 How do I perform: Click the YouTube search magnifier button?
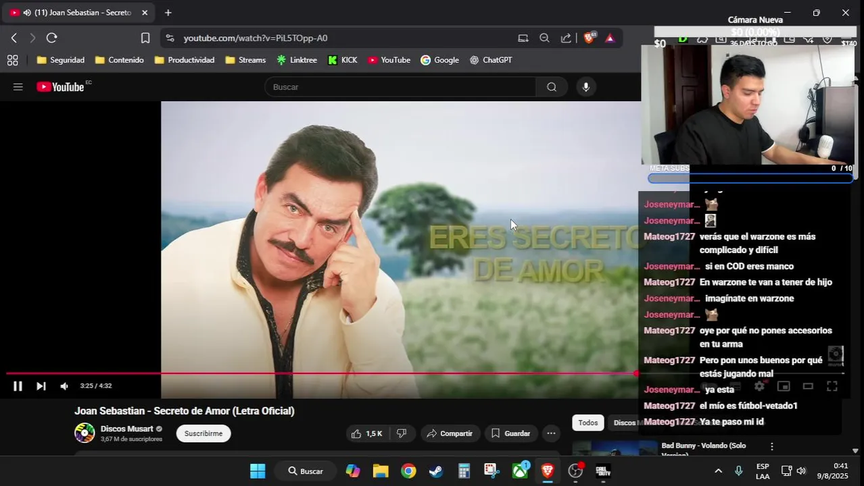point(552,86)
